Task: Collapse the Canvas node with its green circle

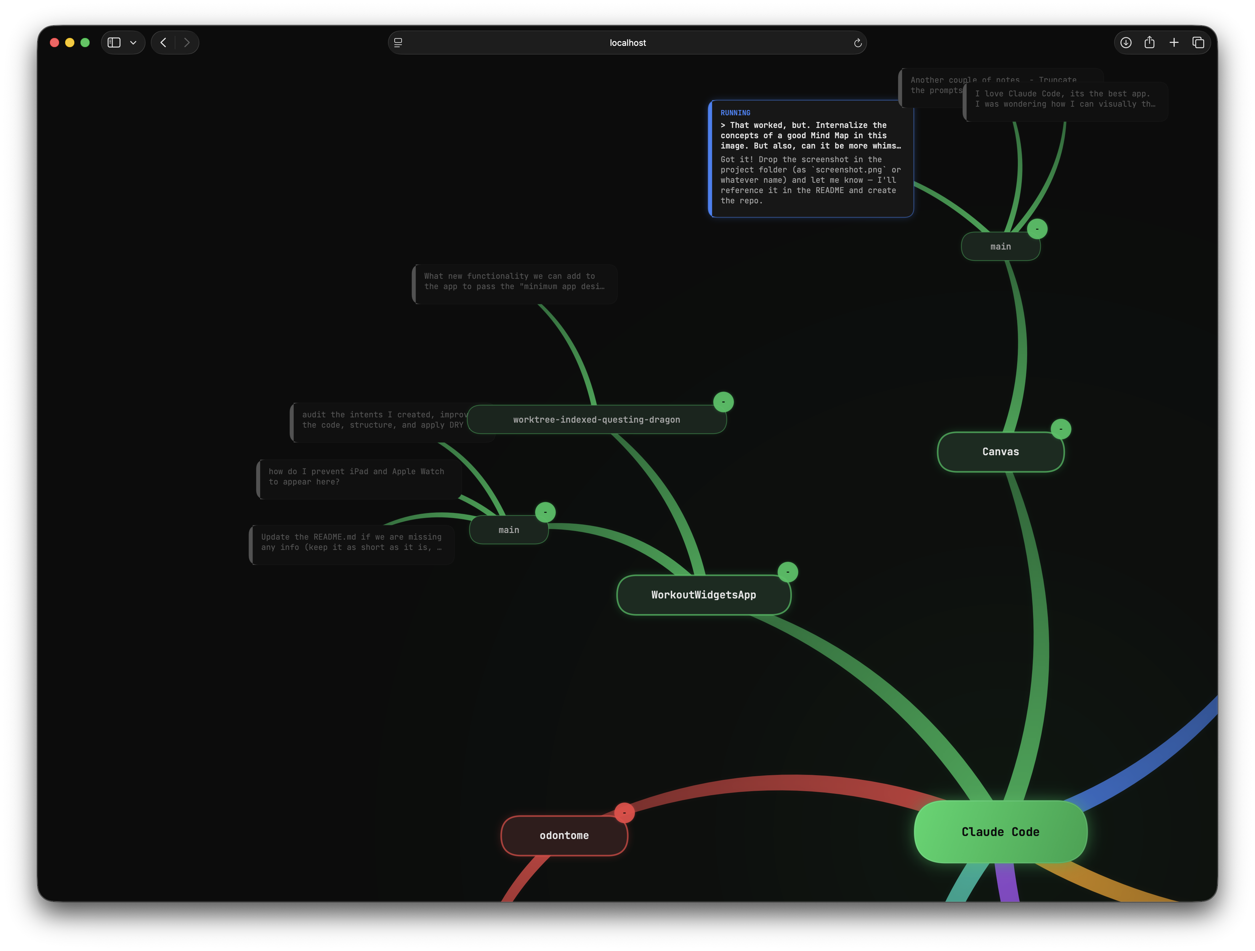Action: click(1060, 429)
